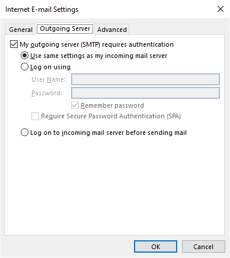Close the Internet E-mail Settings dialog
This screenshot has width=230, height=258.
click(x=221, y=9)
